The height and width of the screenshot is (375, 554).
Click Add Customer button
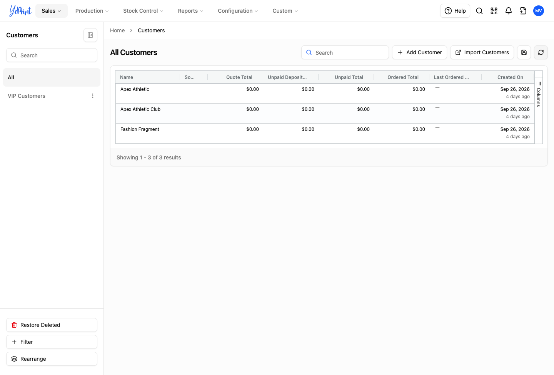419,52
